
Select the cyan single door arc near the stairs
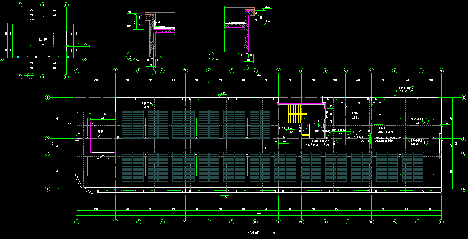pos(305,127)
